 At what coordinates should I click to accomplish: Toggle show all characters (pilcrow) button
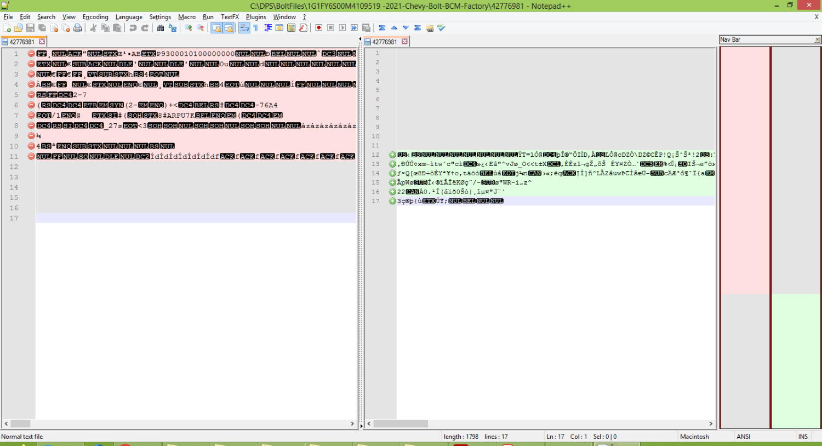(256, 28)
